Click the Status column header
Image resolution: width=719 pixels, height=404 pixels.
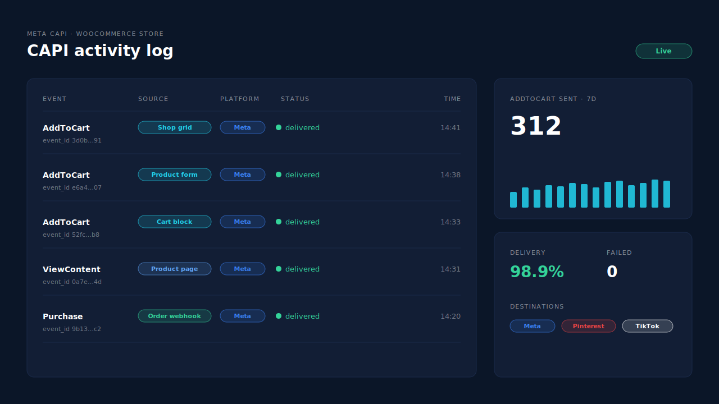(x=295, y=99)
